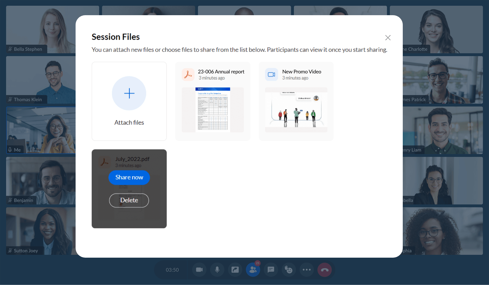Close the Session Files dialog
Image resolution: width=489 pixels, height=285 pixels.
pos(388,37)
